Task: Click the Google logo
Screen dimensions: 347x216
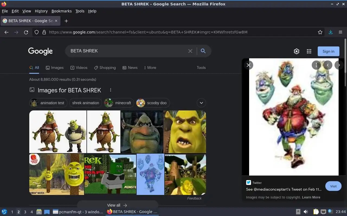Action: click(40, 51)
